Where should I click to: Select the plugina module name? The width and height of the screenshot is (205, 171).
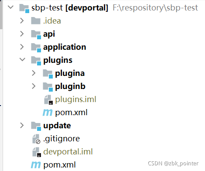[x=70, y=74]
